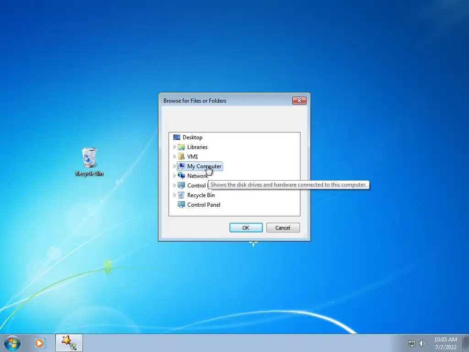
Task: Expand the VM1 tree node
Action: pyautogui.click(x=175, y=157)
